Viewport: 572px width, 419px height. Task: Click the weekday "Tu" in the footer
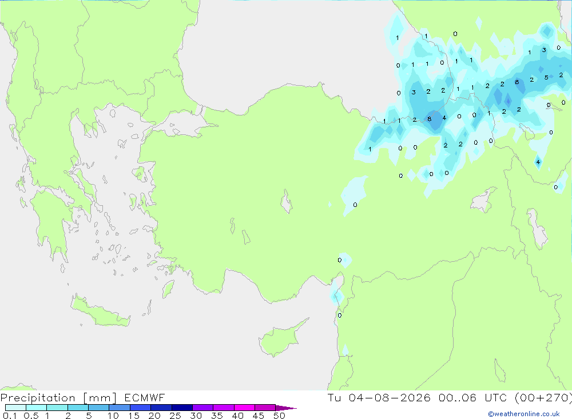coord(334,397)
